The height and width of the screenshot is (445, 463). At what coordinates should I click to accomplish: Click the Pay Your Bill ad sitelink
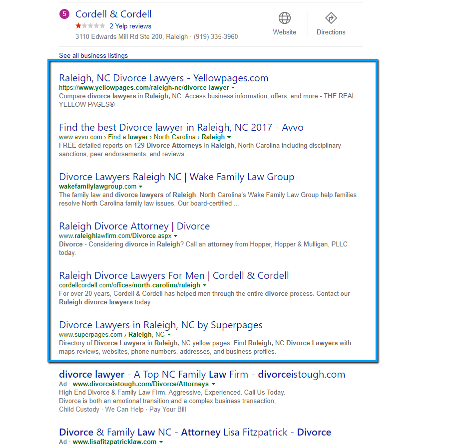pos(168,409)
